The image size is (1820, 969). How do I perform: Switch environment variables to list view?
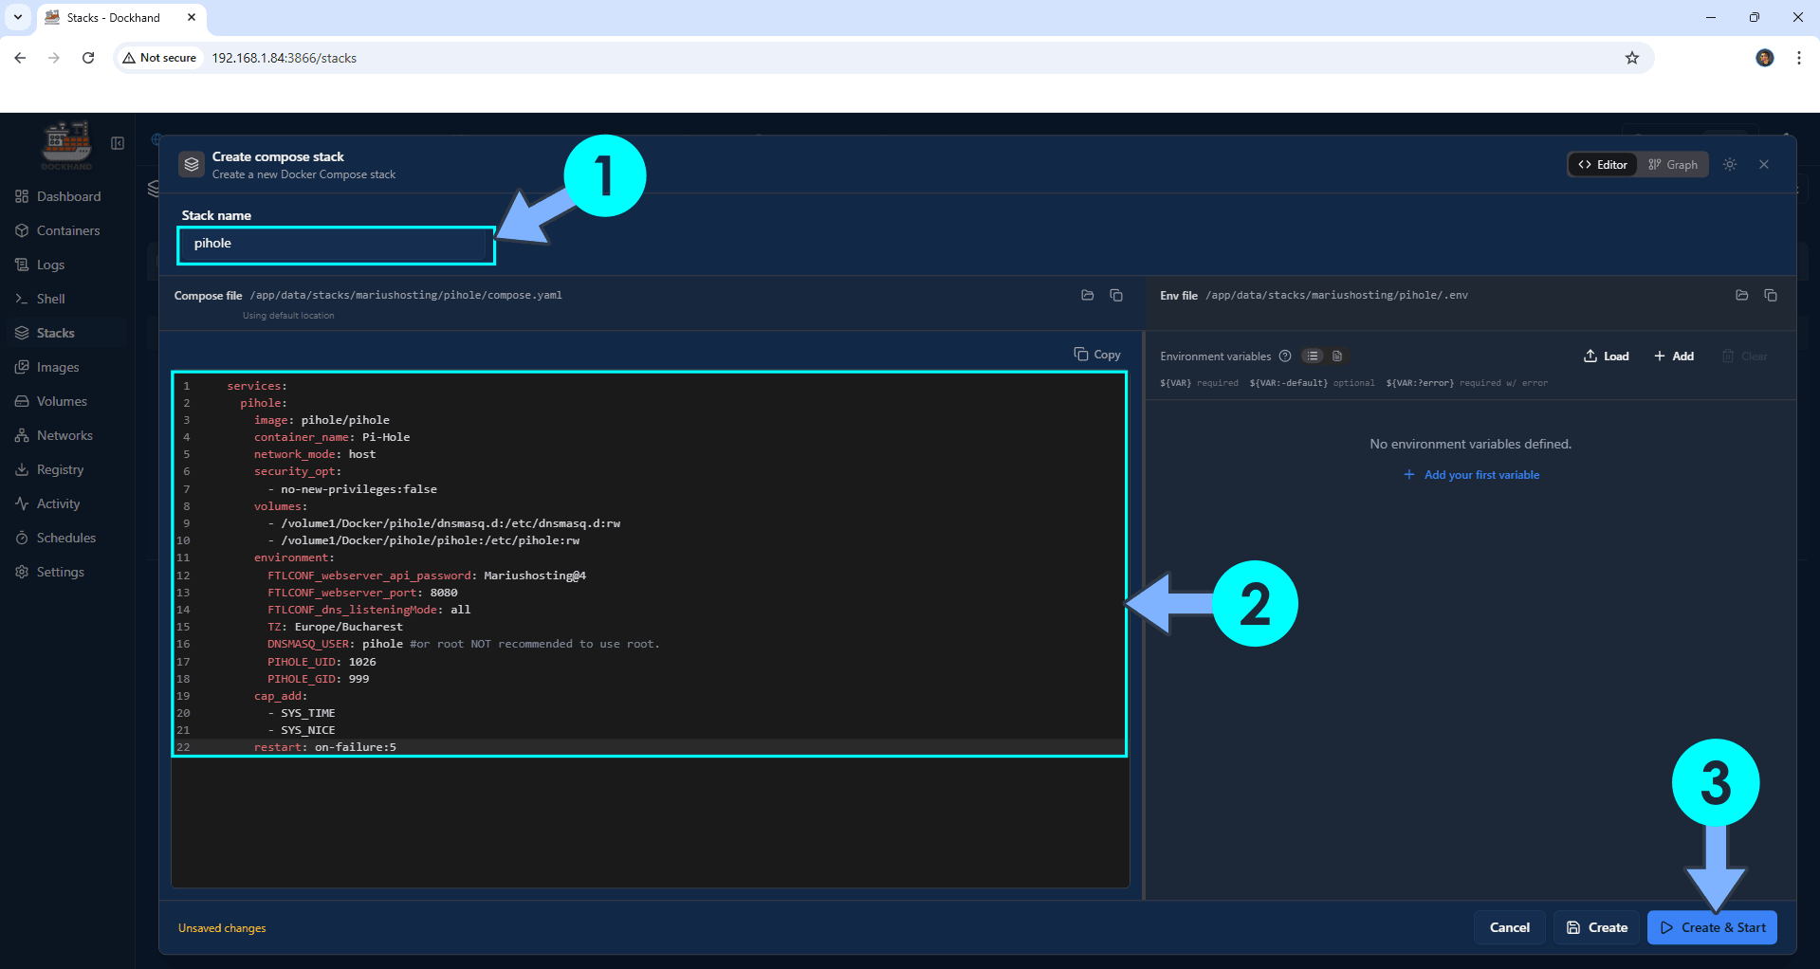[1313, 357]
